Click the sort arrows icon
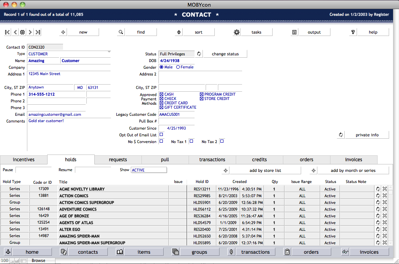399x264 pixels. 179,32
